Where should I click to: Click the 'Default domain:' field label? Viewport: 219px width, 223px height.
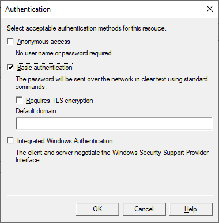click(x=37, y=111)
